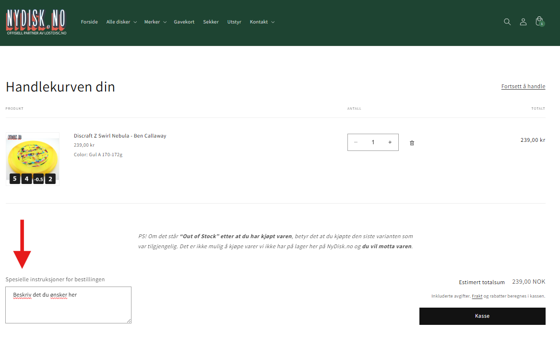Follow the Fortsett å handle link
560x345 pixels.
click(523, 86)
